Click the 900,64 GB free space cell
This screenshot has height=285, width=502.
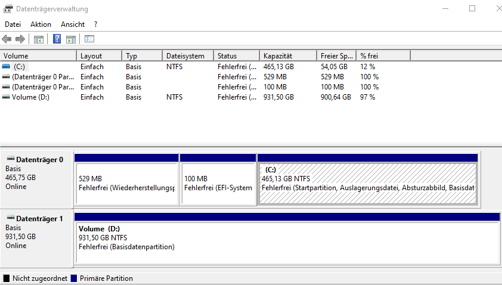[x=336, y=97]
